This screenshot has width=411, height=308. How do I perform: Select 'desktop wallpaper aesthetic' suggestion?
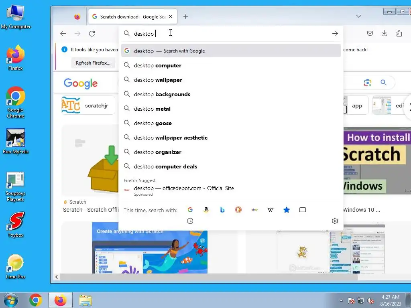(x=231, y=138)
